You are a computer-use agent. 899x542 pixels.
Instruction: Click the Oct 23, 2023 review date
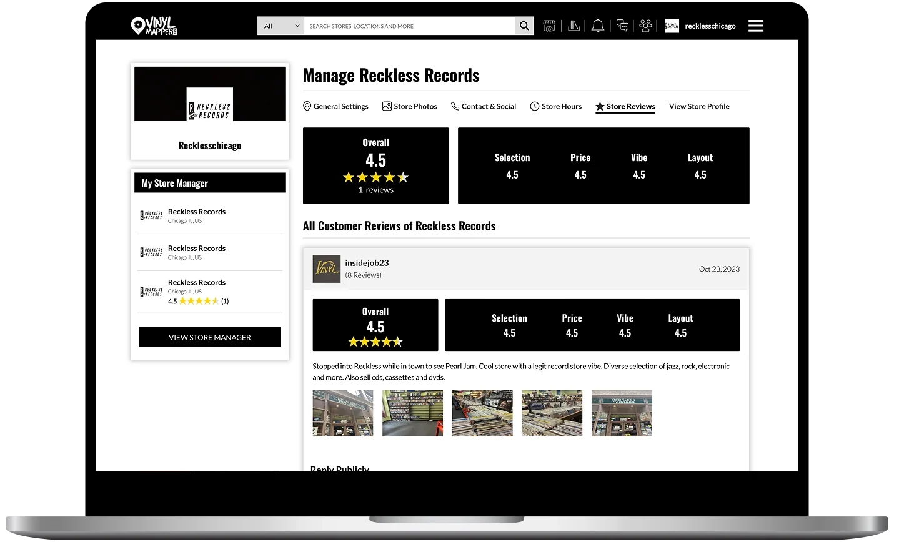click(719, 269)
